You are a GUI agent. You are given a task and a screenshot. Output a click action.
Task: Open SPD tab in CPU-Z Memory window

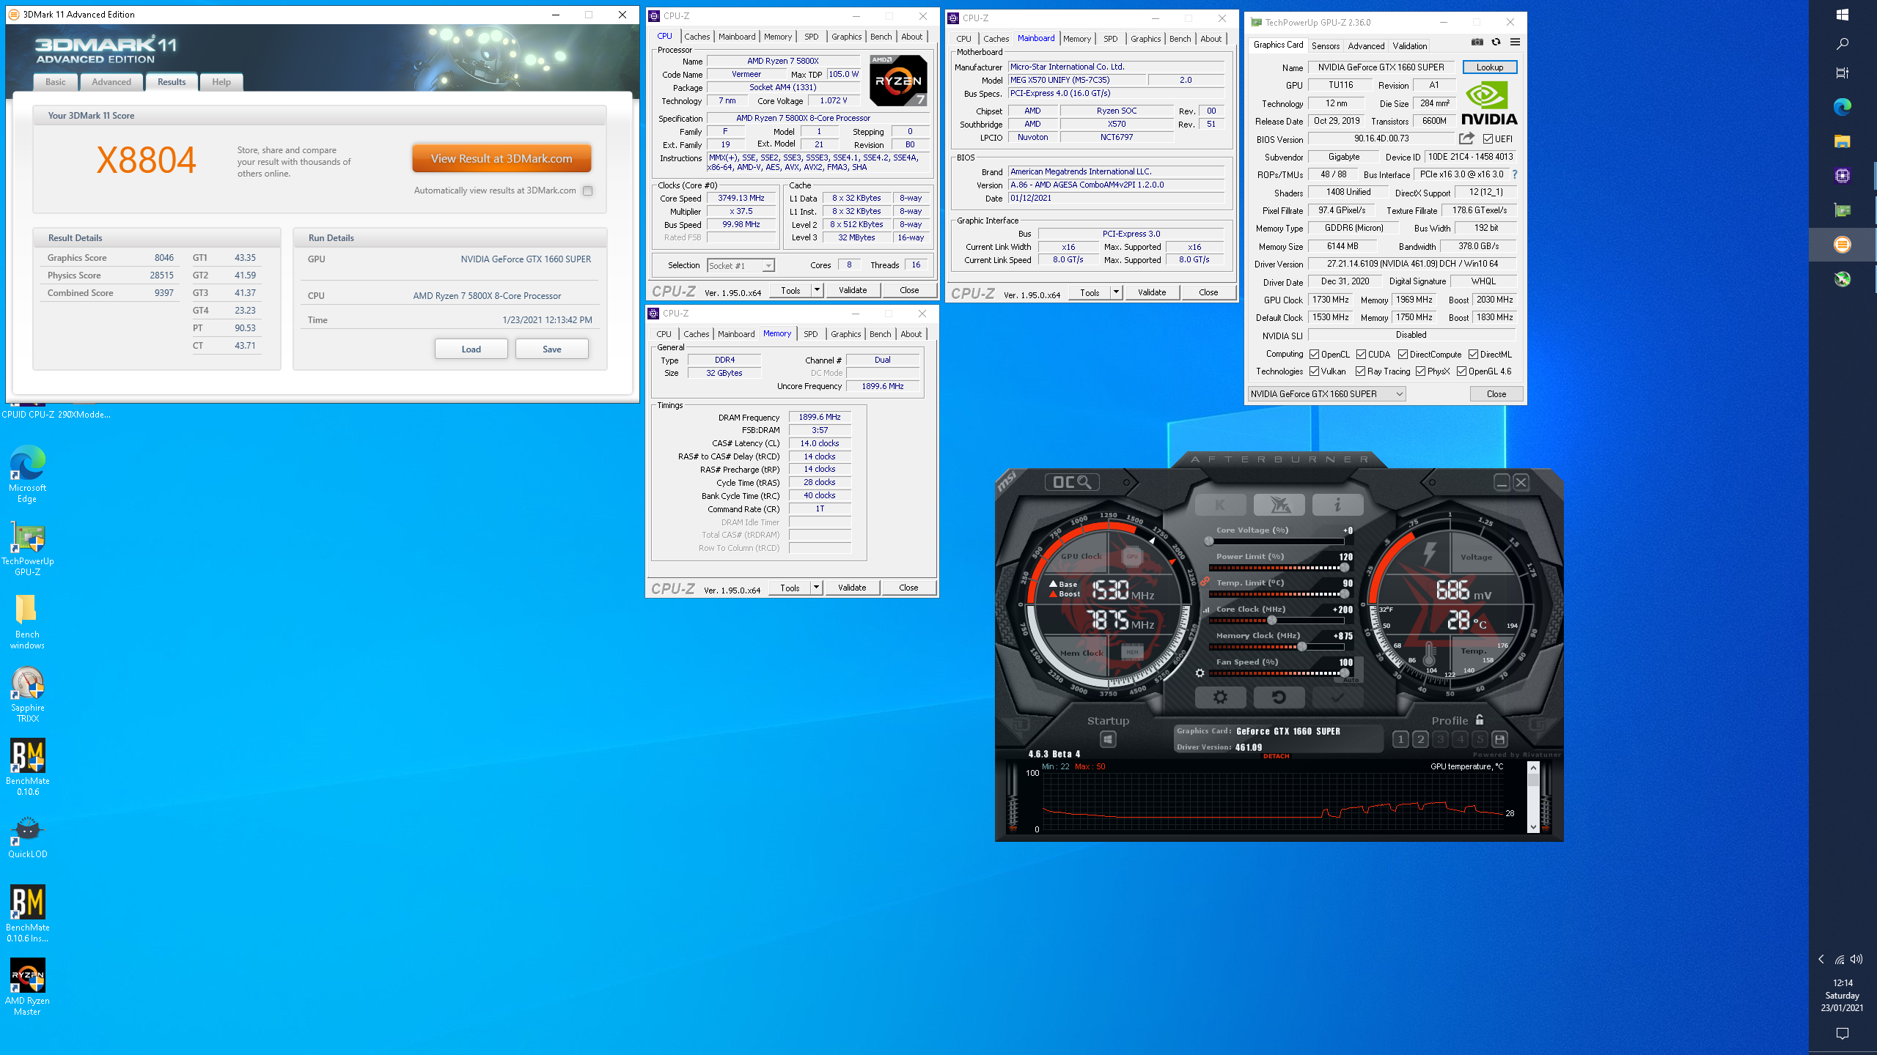pyautogui.click(x=810, y=334)
